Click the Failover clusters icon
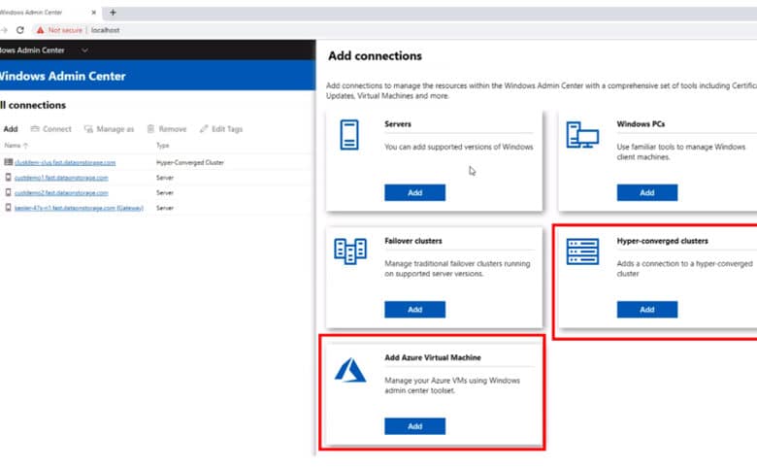This screenshot has height=469, width=757. (x=350, y=251)
